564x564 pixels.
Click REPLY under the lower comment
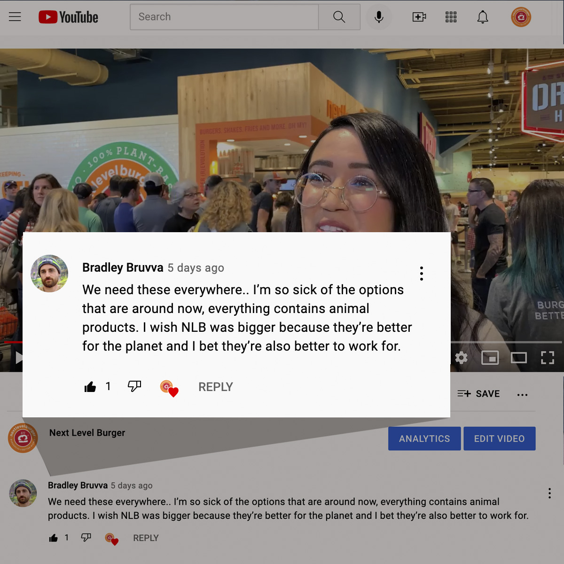(146, 538)
